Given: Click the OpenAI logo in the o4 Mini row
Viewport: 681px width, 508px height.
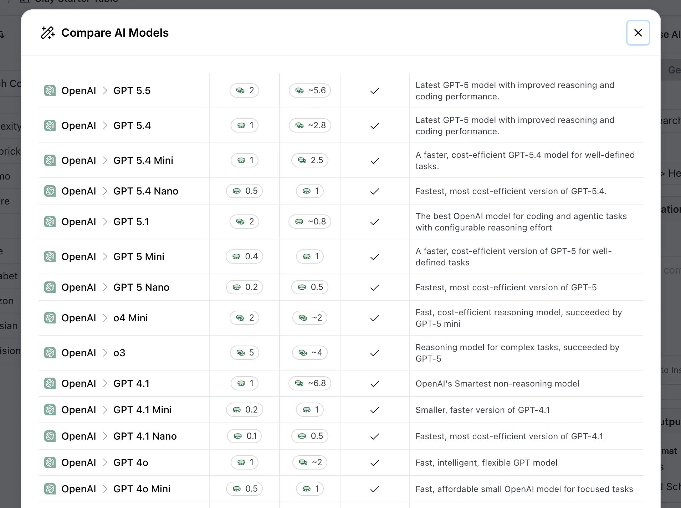Looking at the screenshot, I should point(50,318).
